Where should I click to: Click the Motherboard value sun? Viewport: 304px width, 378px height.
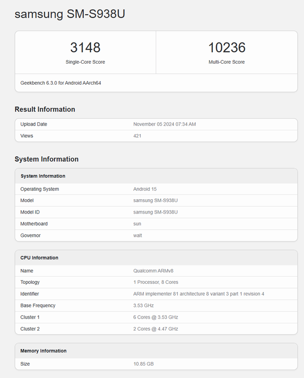[137, 223]
